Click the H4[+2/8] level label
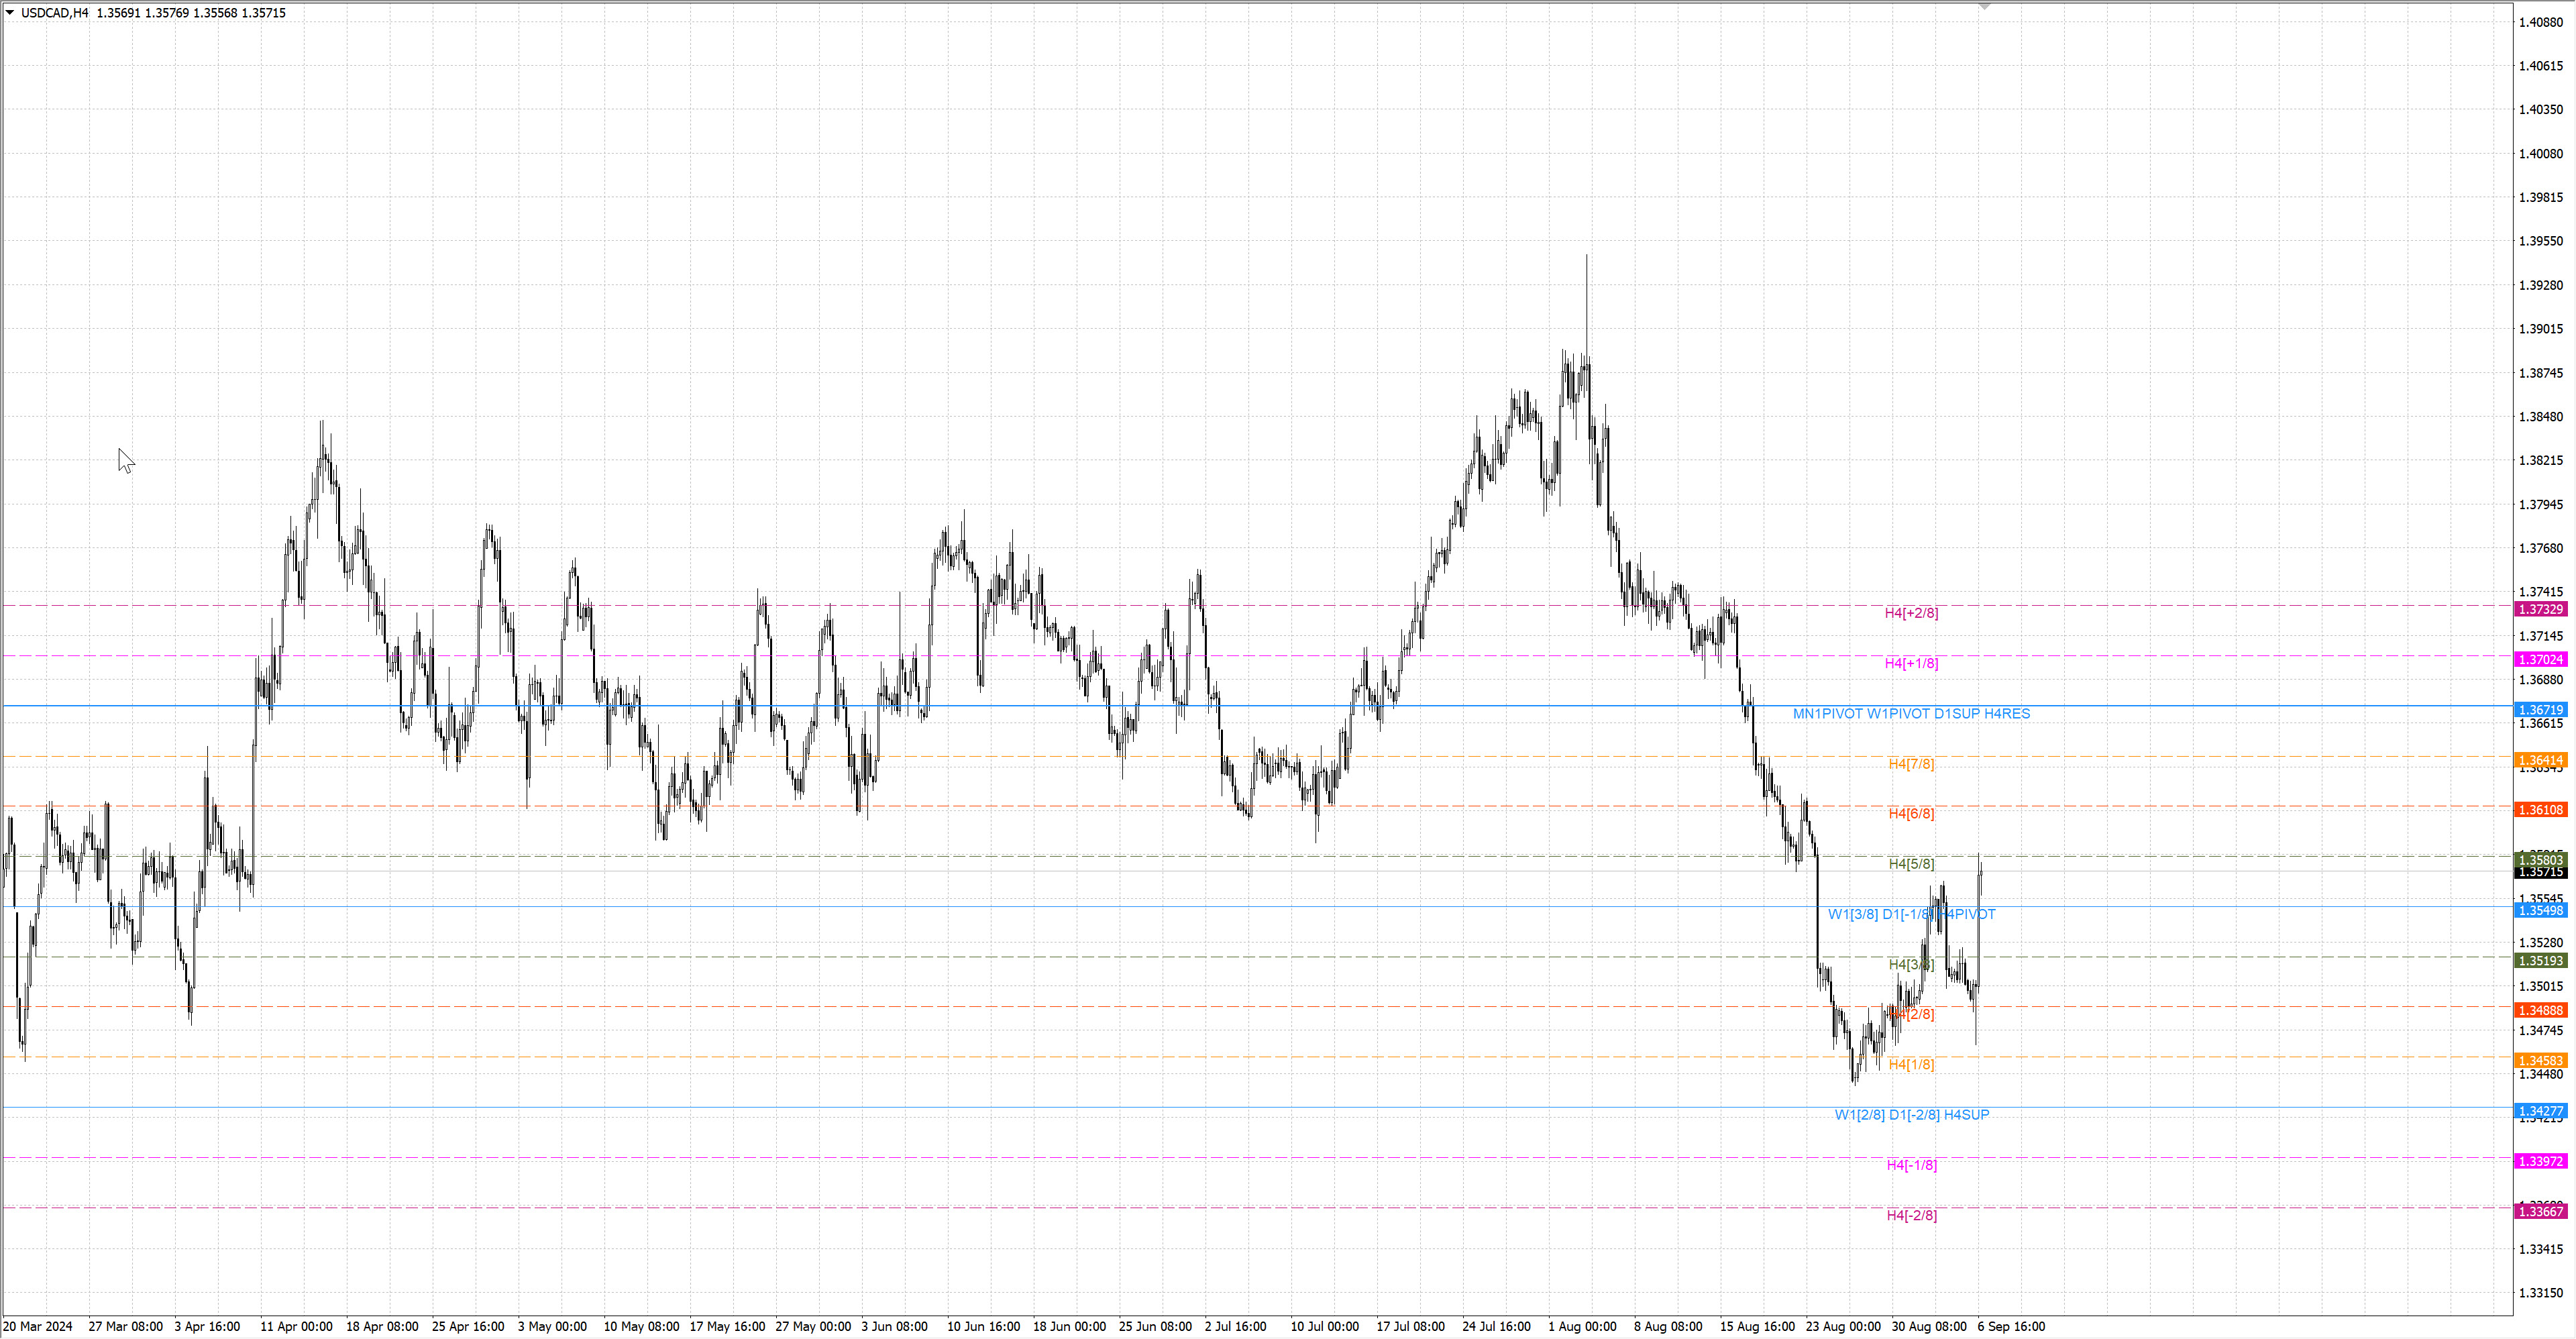This screenshot has height=1339, width=2576. (1911, 613)
